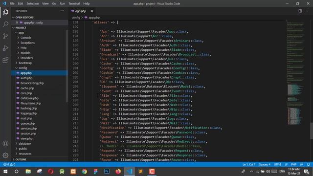This screenshot has width=313, height=176.
Task: Open the Edit menu
Action: coord(20,3)
